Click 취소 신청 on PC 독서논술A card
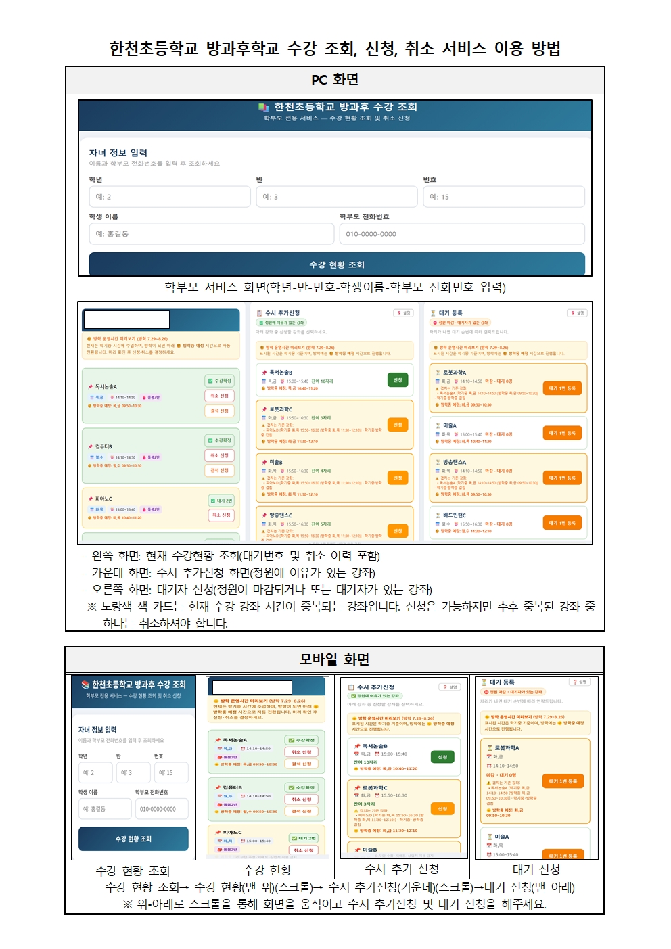The image size is (671, 949). 219,396
